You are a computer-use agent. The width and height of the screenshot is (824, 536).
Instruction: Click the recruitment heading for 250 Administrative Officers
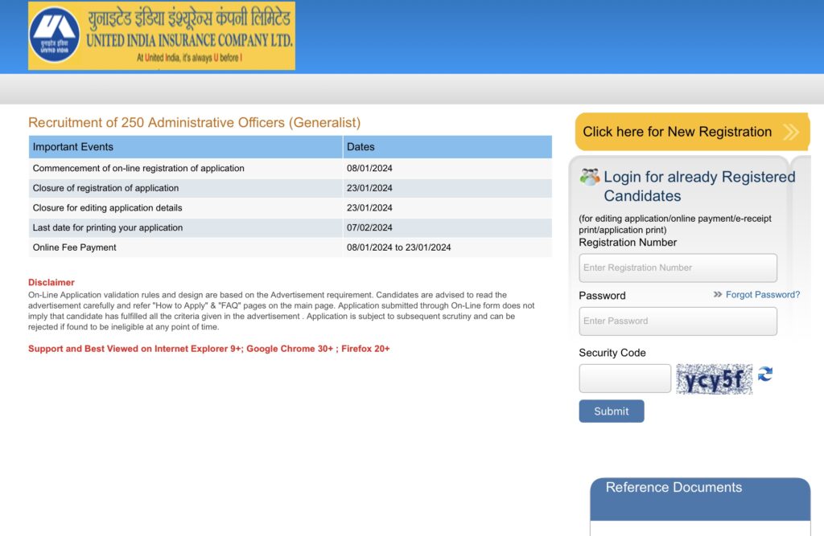click(195, 122)
